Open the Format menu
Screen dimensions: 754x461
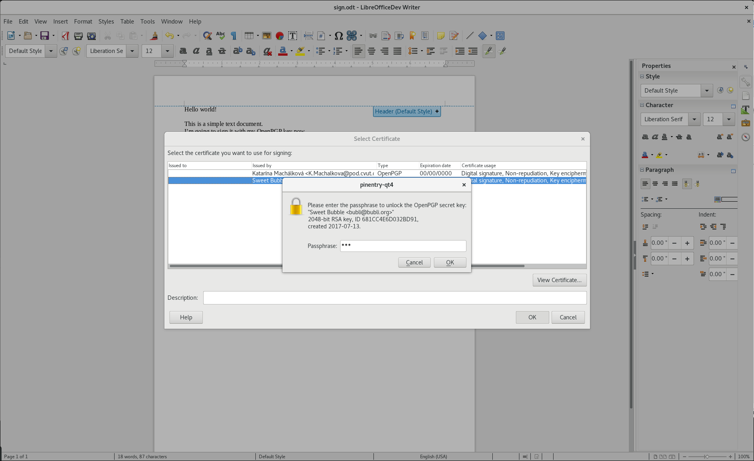pos(83,22)
